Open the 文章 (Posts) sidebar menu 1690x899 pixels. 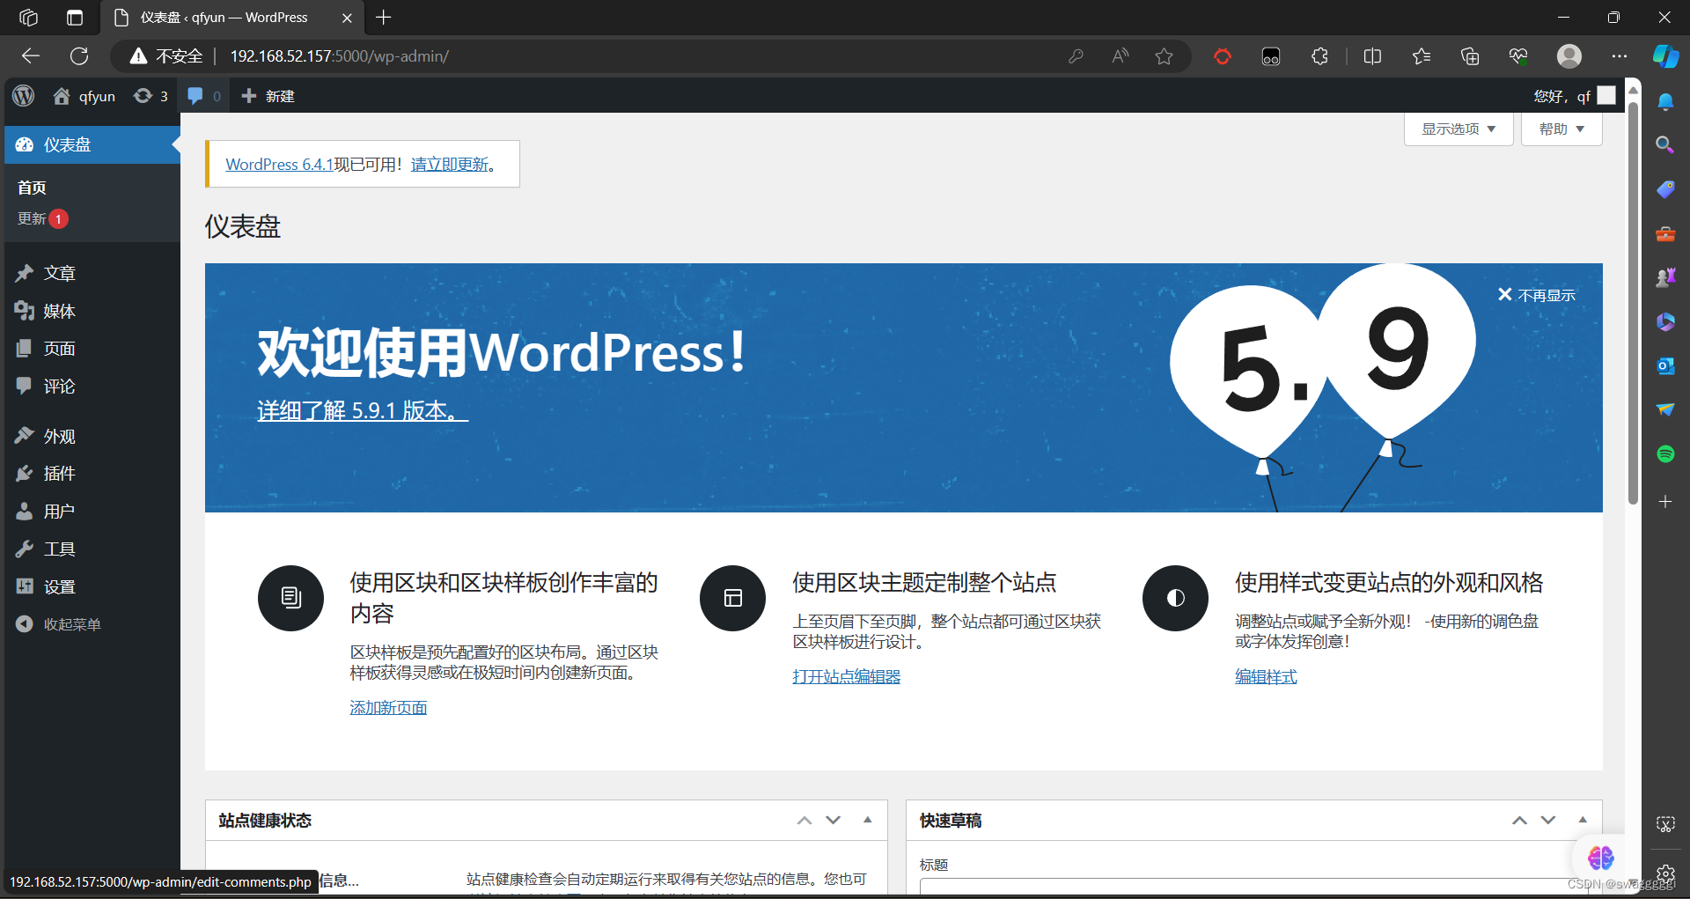click(x=58, y=273)
